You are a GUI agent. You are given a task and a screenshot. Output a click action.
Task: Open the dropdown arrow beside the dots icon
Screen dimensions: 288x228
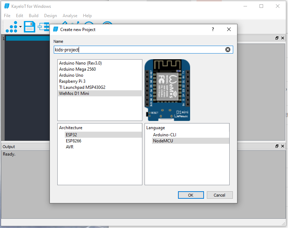click(20, 27)
